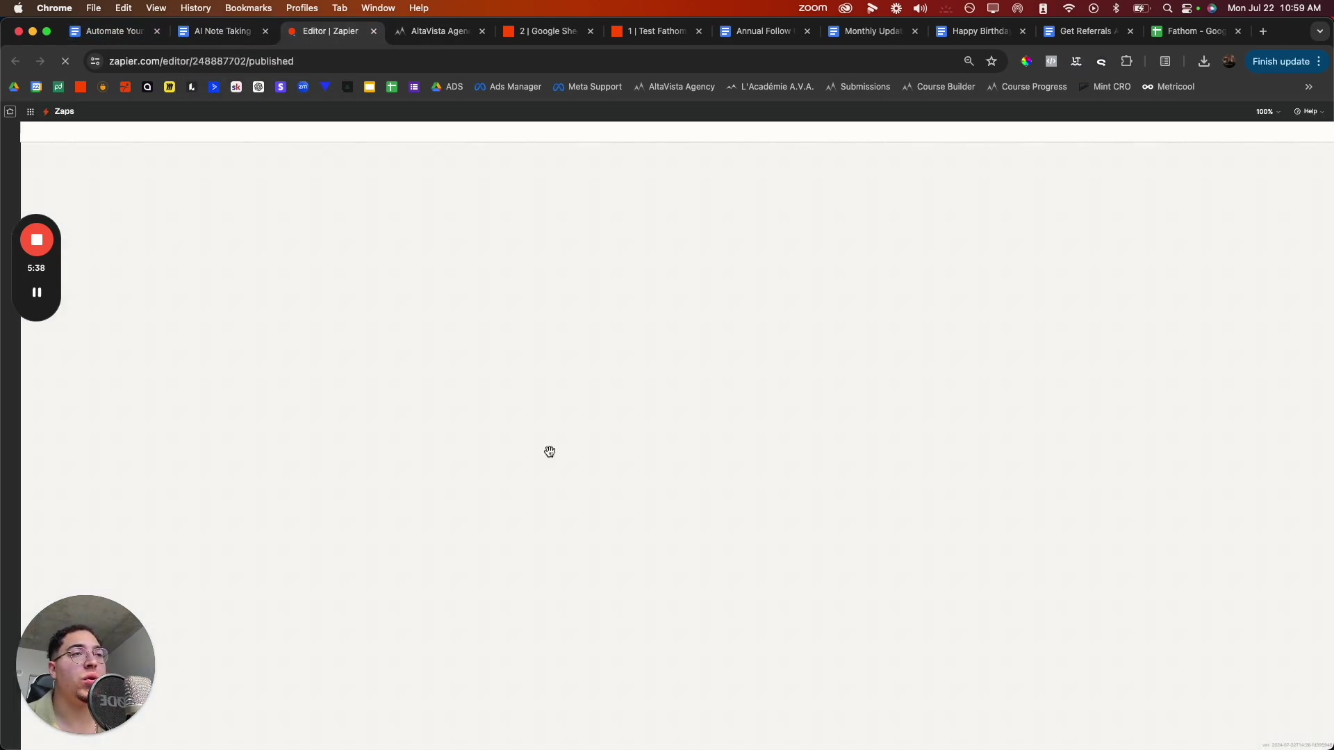Viewport: 1334px width, 750px height.
Task: Select the webcam bubble thumbnail
Action: click(x=85, y=665)
